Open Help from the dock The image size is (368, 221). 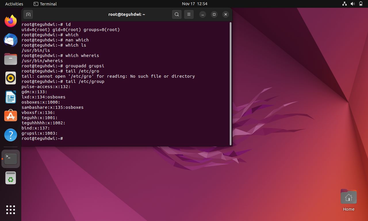coord(11,135)
